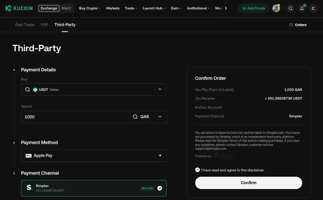
Task: Click the Simplex S logo
Action: (29, 188)
